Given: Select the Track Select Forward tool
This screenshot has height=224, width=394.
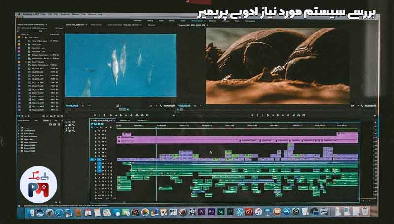Looking at the screenshot, I should point(69,122).
